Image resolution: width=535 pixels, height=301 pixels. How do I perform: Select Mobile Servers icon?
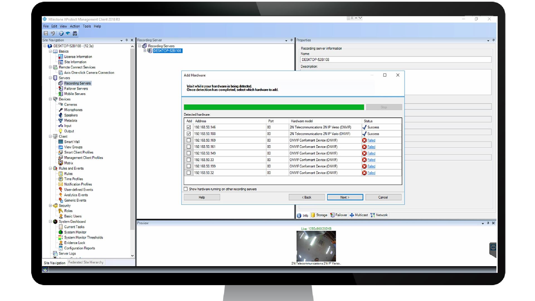pyautogui.click(x=60, y=94)
